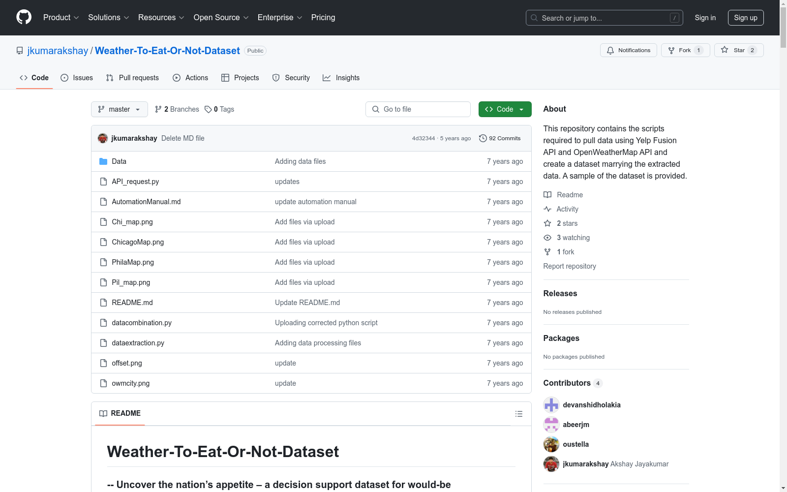Fork this repository
Screen dimensions: 787x492
[x=685, y=50]
